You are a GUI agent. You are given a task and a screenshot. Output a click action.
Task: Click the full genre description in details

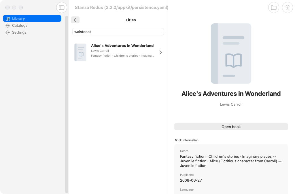[x=231, y=161]
